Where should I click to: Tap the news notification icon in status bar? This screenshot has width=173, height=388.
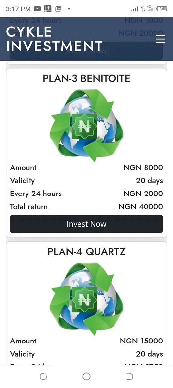point(59,9)
